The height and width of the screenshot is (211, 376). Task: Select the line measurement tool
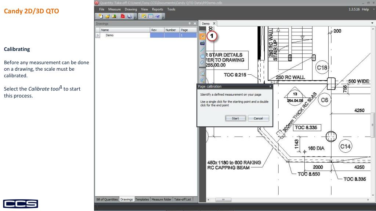click(x=202, y=49)
